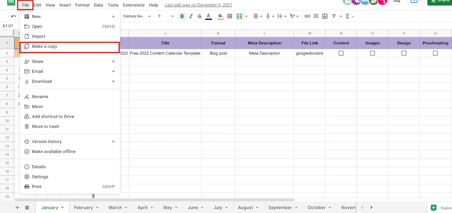Toggle the Proofreading checkbox in row 2
452x213 pixels.
435,53
